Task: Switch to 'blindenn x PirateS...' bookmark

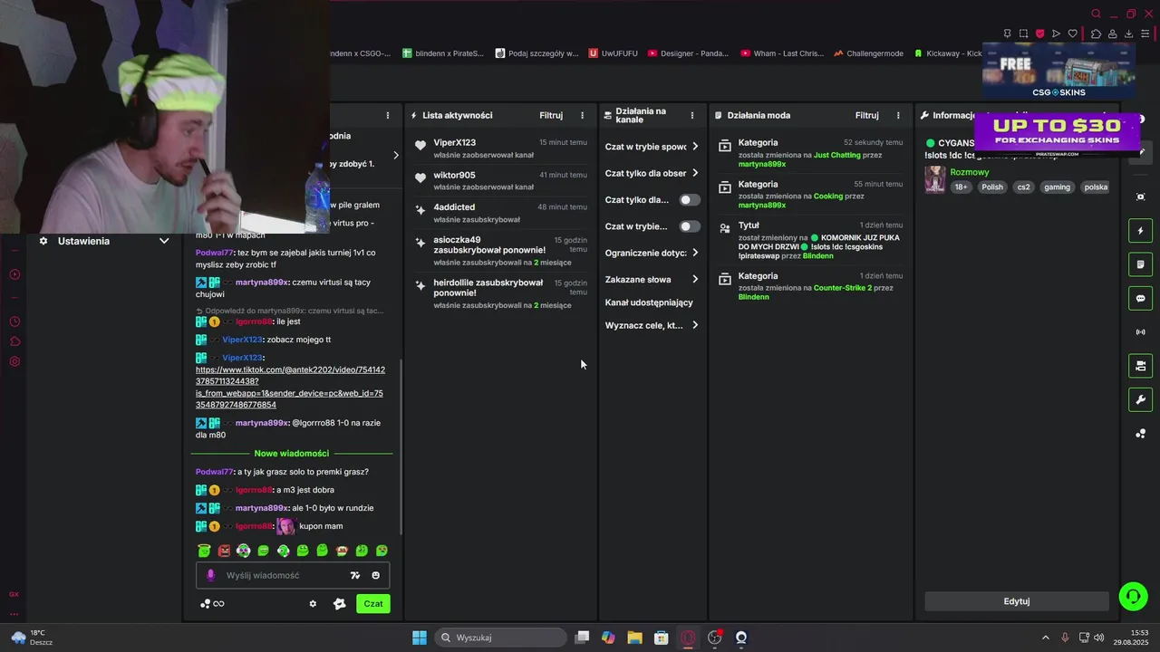Action: coord(443,53)
